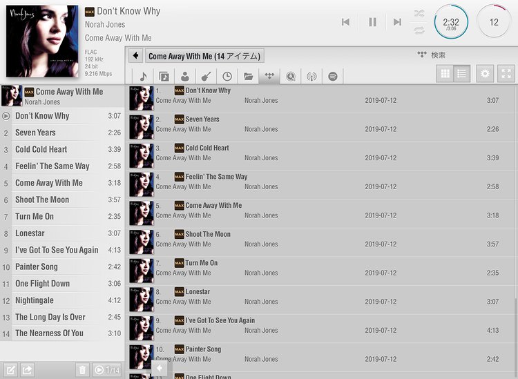The width and height of the screenshot is (518, 379).
Task: Open the Albums browse tab
Action: pyautogui.click(x=164, y=77)
